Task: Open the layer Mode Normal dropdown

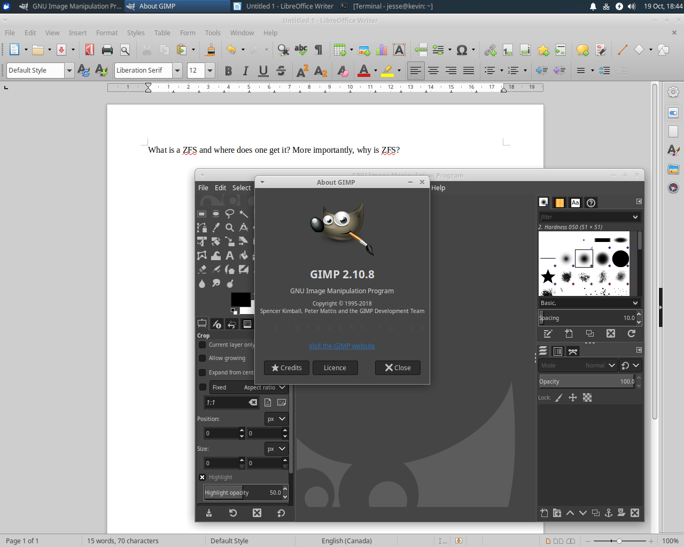Action: [578, 365]
